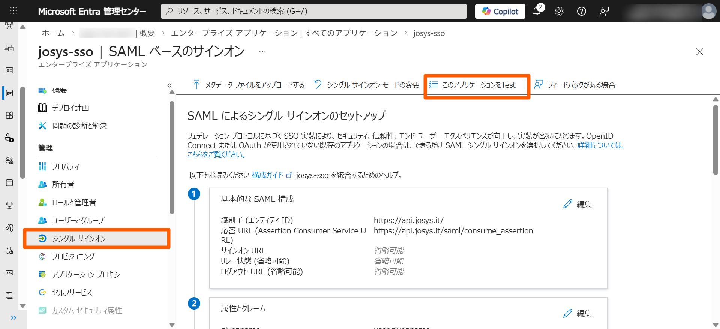Click メタデータ ファイルをアップロードする

[x=249, y=85]
